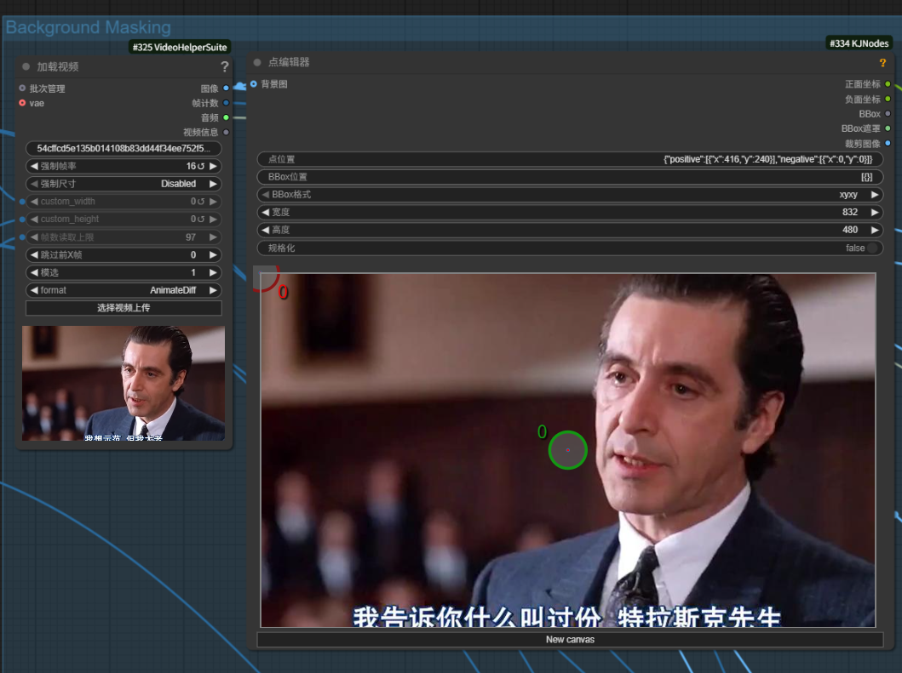
Task: Click the 选择视频上传 button
Action: click(x=124, y=308)
